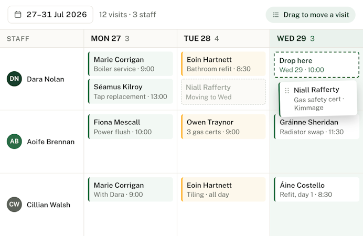Open Áine Costello Refit day 1 visit

316,189
